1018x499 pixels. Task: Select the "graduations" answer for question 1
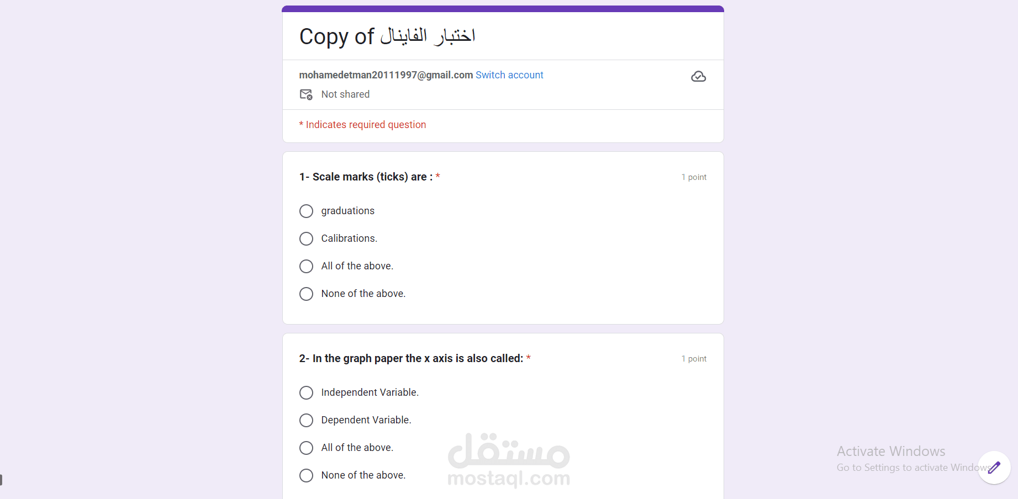click(x=306, y=211)
